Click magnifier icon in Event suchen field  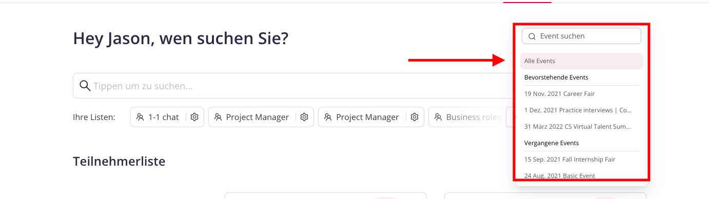(532, 36)
